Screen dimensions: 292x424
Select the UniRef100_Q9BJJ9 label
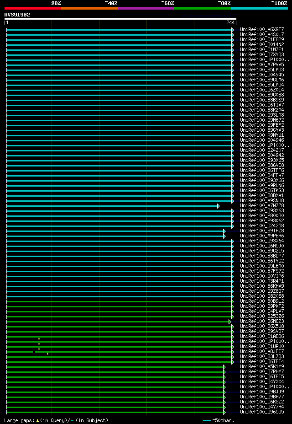(x=262, y=392)
